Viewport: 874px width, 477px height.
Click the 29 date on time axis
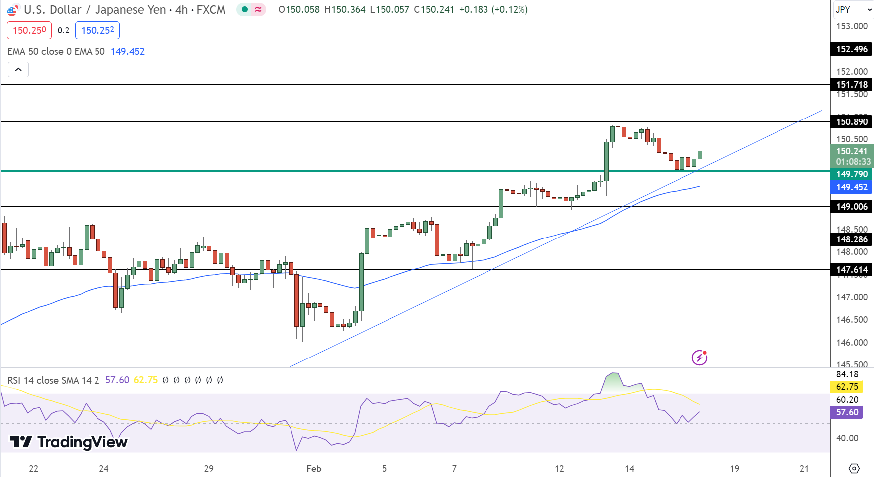point(209,469)
